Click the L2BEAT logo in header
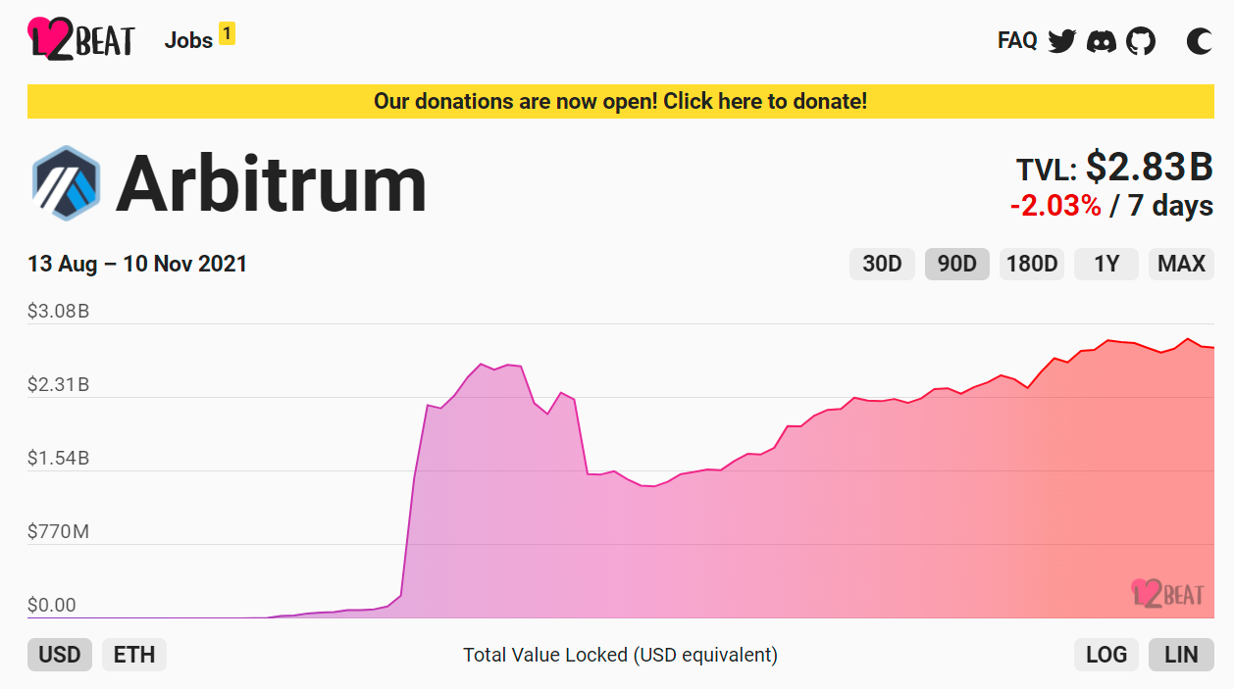 [80, 39]
